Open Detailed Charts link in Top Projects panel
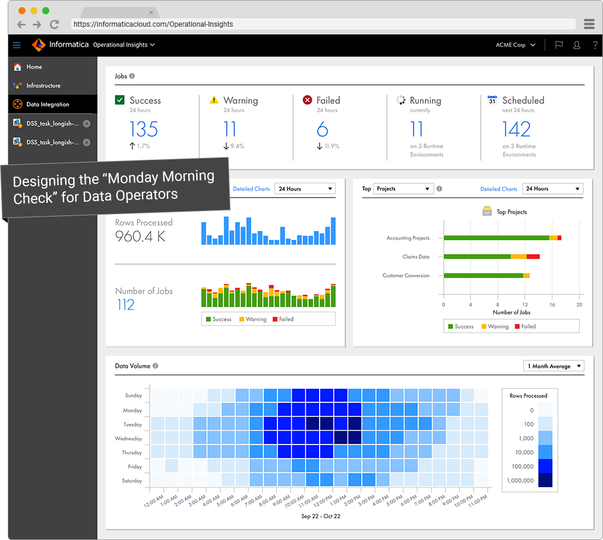603x540 pixels. pyautogui.click(x=499, y=189)
